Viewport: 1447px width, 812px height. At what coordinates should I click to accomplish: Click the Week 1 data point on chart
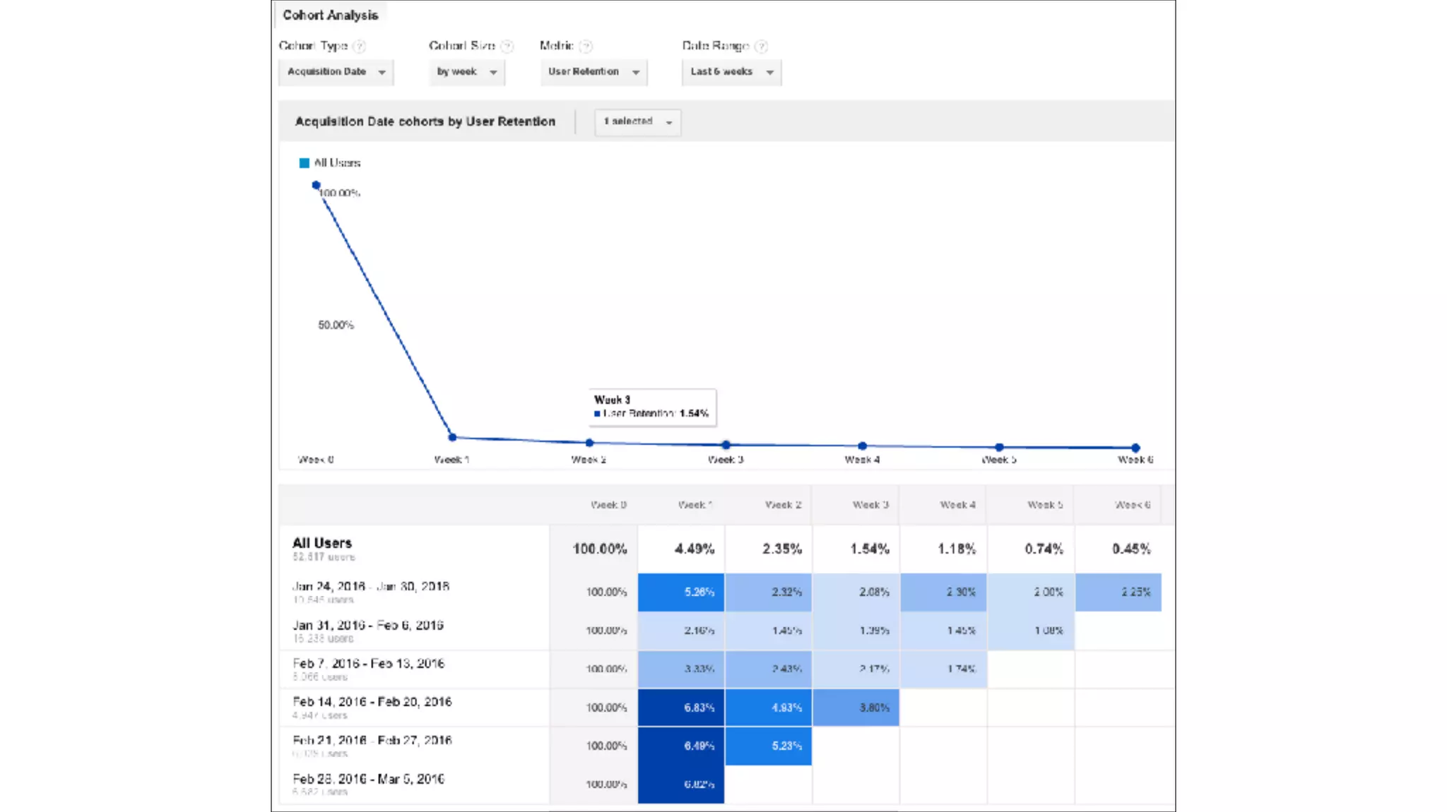(x=452, y=438)
